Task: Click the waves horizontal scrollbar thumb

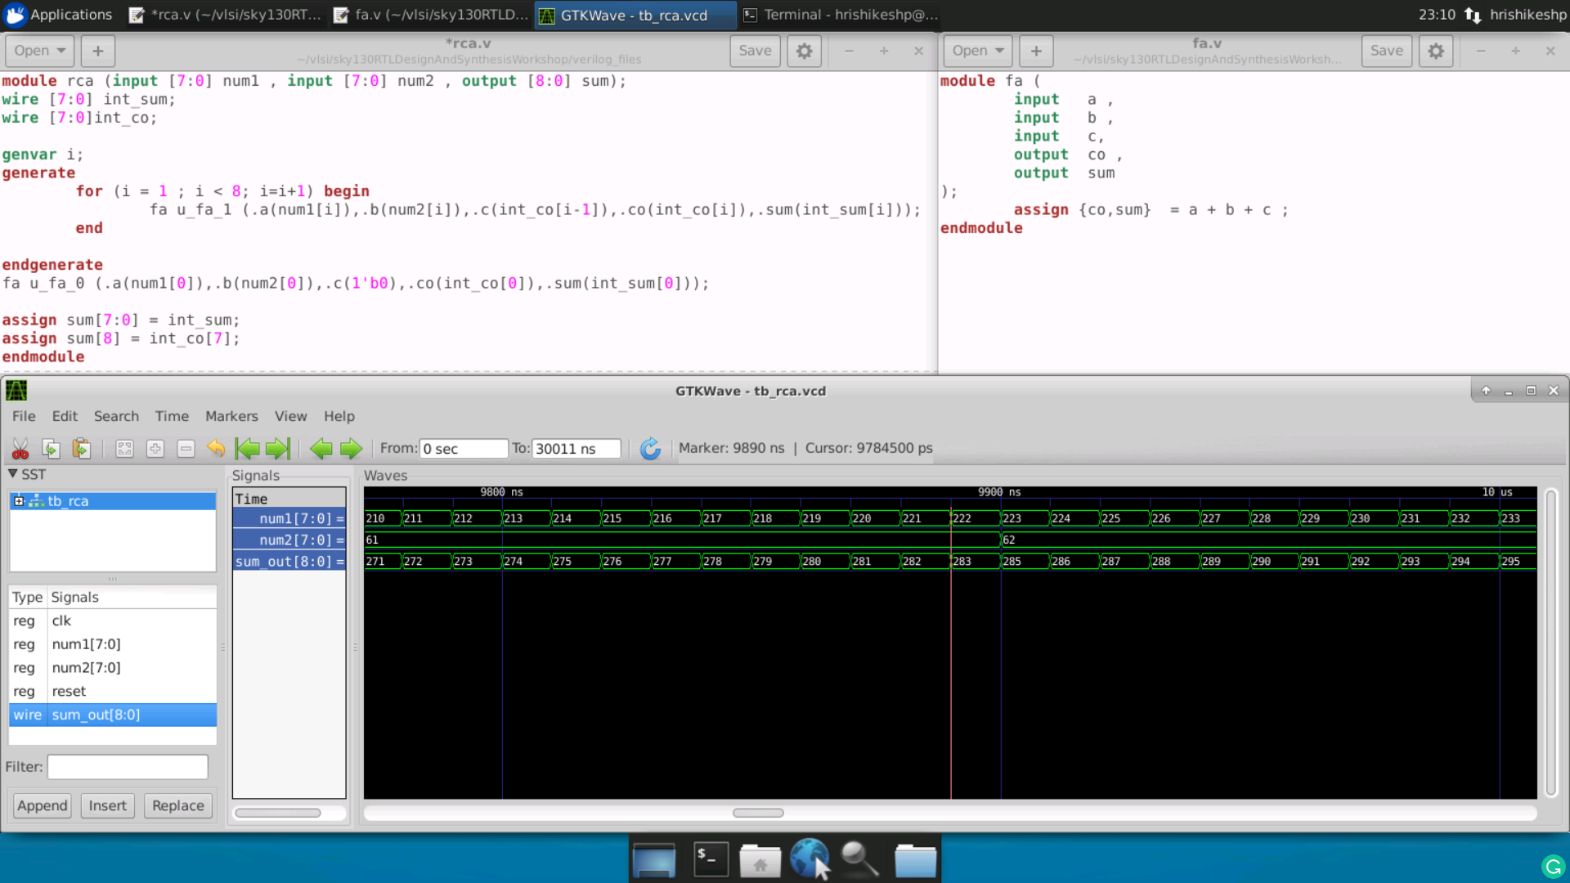Action: [758, 813]
